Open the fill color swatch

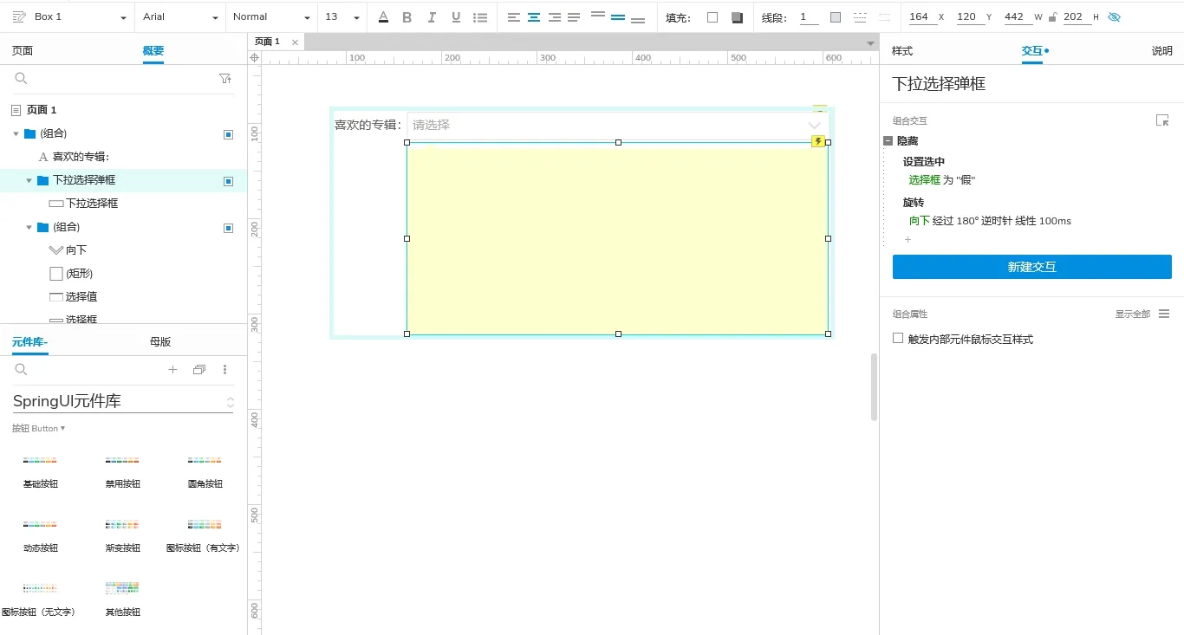[x=712, y=17]
